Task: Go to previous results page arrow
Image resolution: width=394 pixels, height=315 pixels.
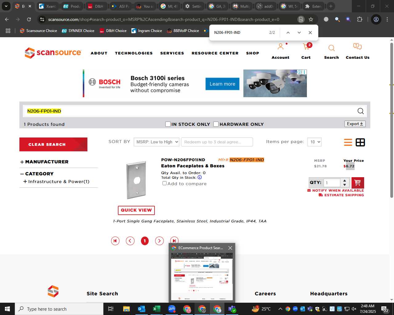Action: pyautogui.click(x=130, y=241)
